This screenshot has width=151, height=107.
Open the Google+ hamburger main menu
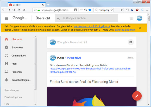click(x=7, y=18)
